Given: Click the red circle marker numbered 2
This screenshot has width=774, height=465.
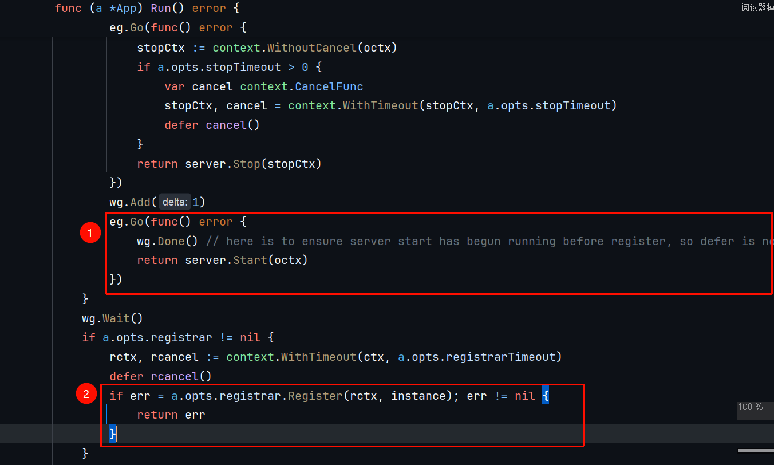Looking at the screenshot, I should tap(86, 394).
